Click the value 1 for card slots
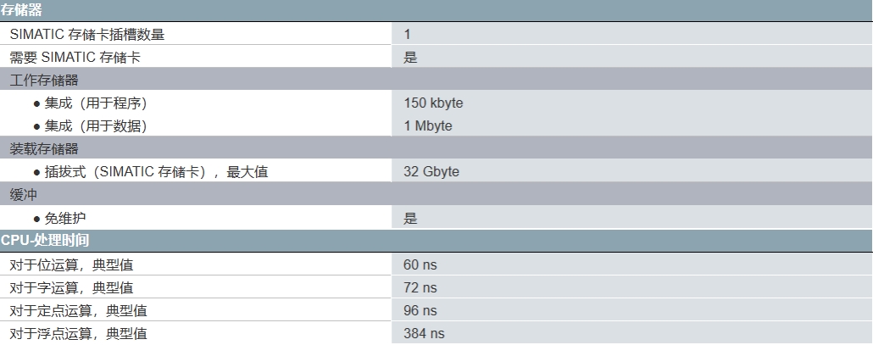The height and width of the screenshot is (345, 873). point(408,35)
